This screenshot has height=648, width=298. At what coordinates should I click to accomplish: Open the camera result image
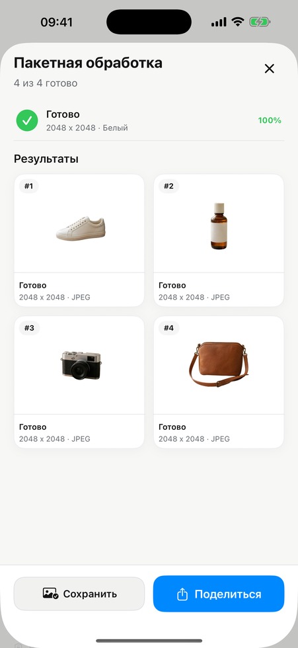79,365
